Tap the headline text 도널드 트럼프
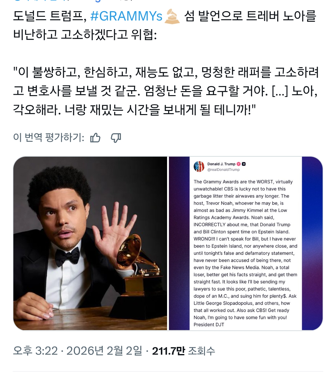This screenshot has width=336, height=373. point(48,16)
